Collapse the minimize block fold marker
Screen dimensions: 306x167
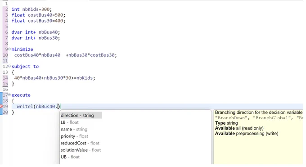[x=9, y=49]
